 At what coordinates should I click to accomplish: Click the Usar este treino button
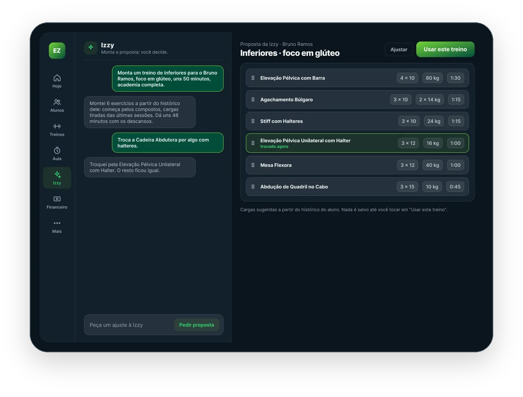(445, 49)
